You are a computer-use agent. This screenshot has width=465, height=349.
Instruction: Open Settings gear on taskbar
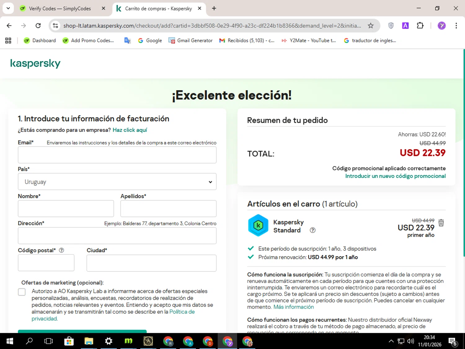pos(108,341)
